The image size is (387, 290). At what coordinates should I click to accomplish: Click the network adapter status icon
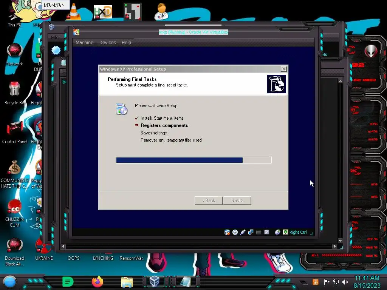pyautogui.click(x=251, y=232)
